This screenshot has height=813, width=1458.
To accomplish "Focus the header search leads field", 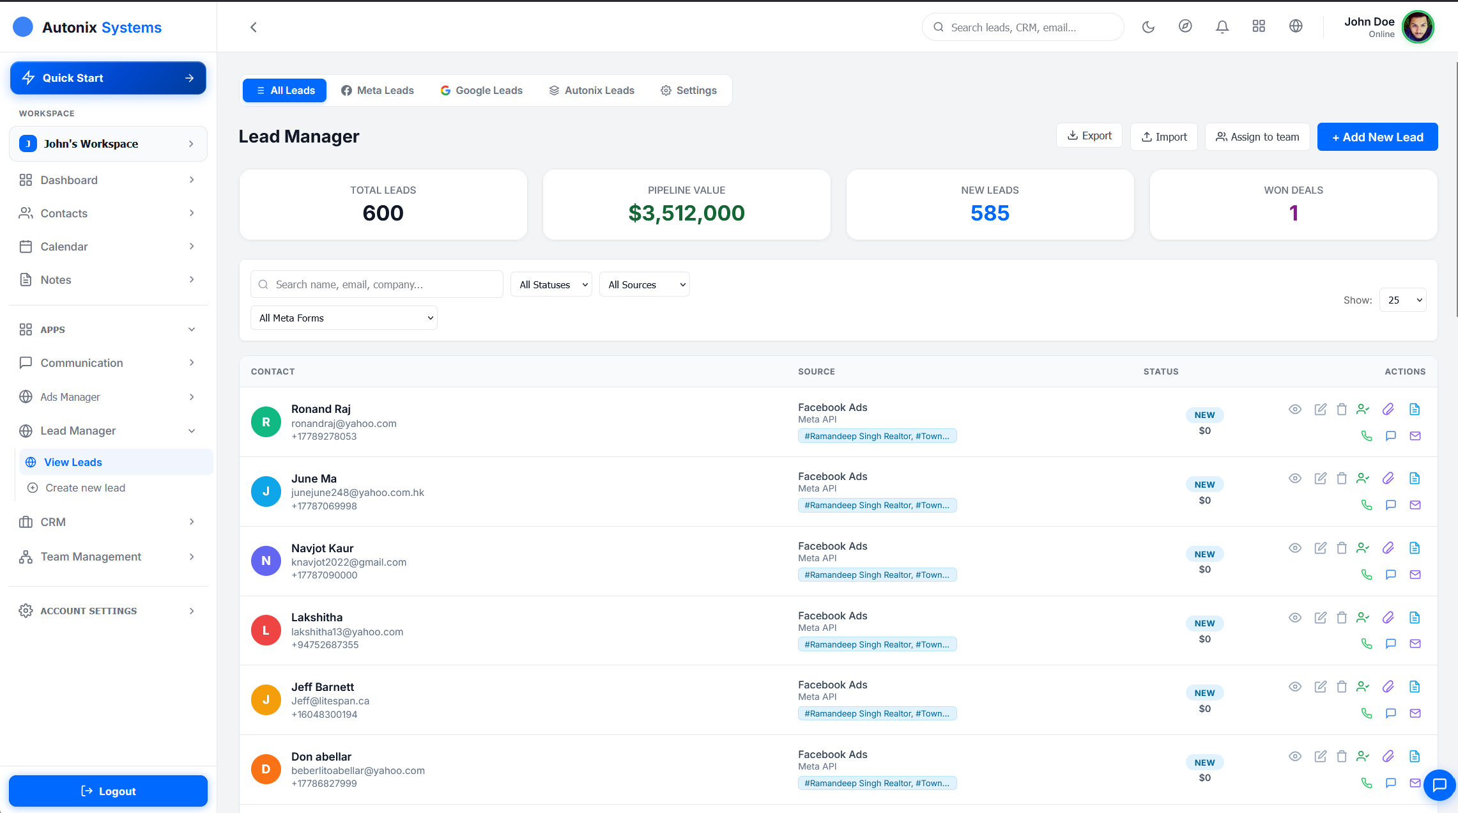I will (1023, 27).
